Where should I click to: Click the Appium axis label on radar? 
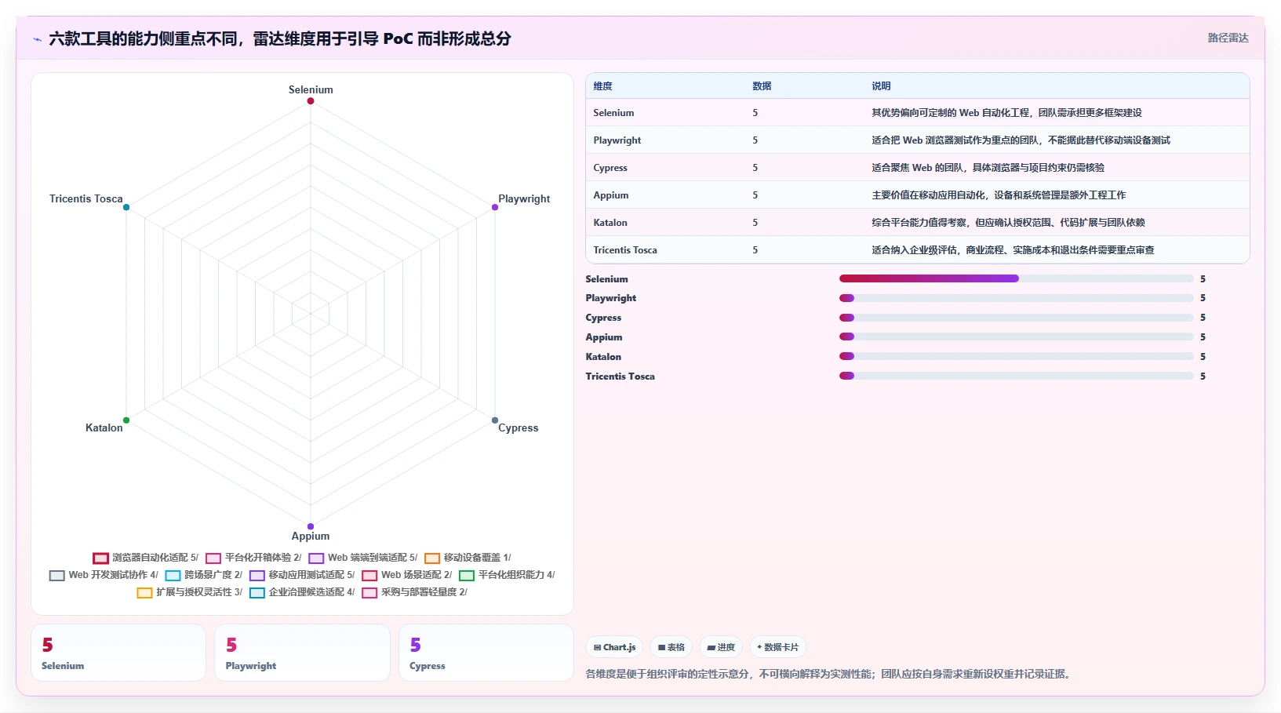tap(311, 537)
